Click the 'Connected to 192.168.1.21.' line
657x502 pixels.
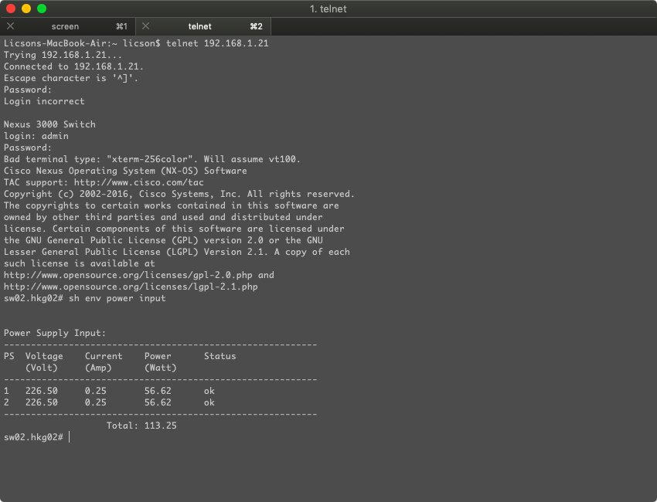tap(73, 66)
